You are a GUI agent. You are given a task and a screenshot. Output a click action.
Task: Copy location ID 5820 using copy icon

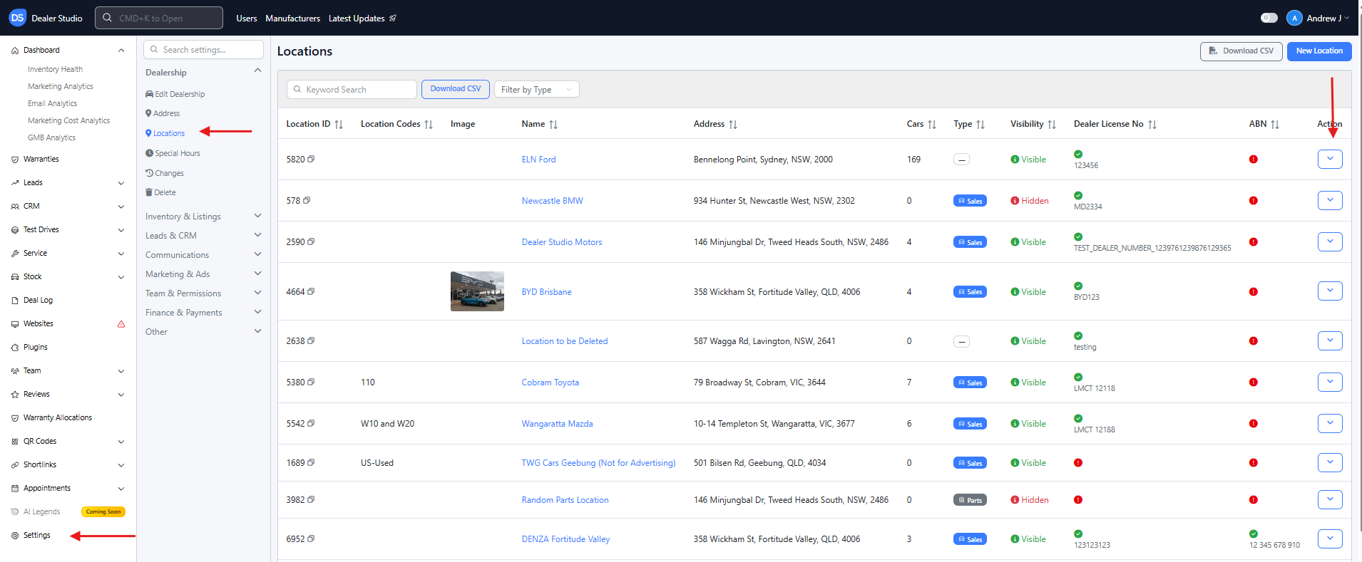click(x=311, y=159)
